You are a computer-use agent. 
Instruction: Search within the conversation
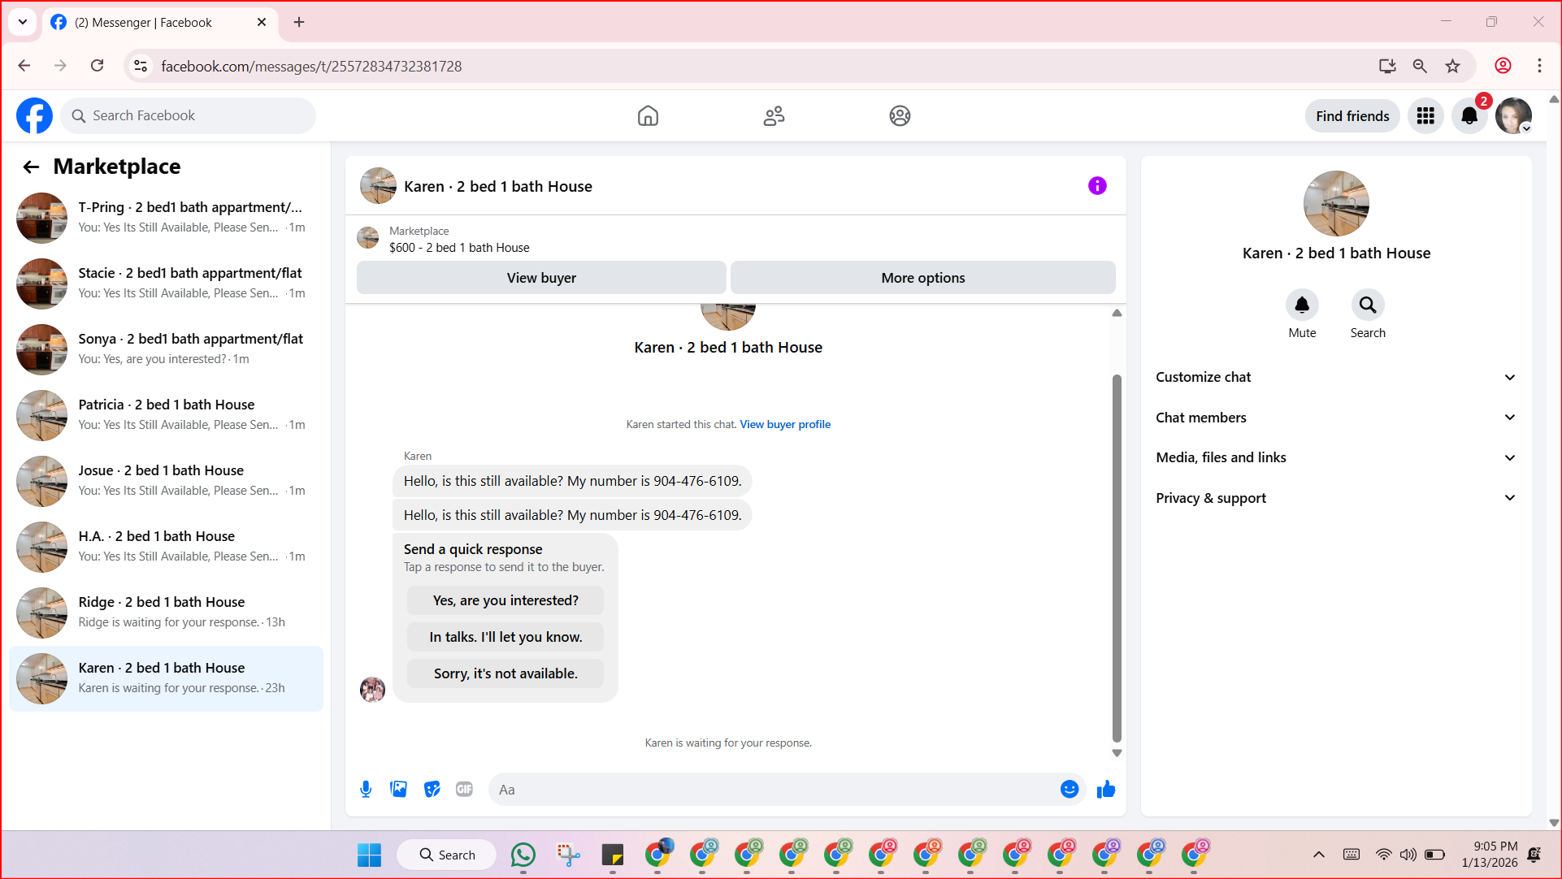(1367, 305)
